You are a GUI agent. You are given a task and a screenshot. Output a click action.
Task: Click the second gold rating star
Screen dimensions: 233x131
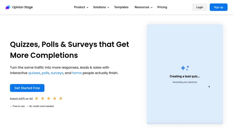click(x=43, y=98)
